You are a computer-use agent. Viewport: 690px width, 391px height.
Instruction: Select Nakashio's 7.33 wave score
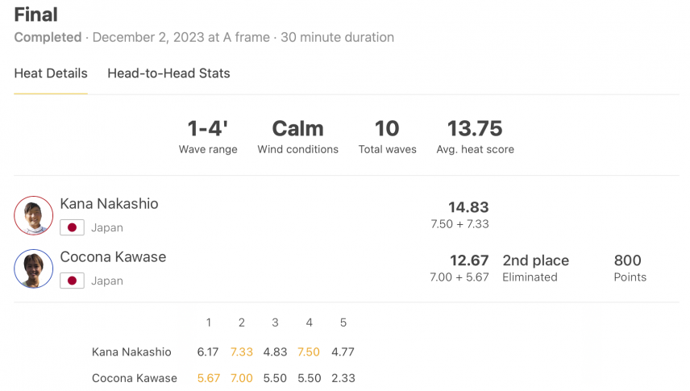click(242, 352)
